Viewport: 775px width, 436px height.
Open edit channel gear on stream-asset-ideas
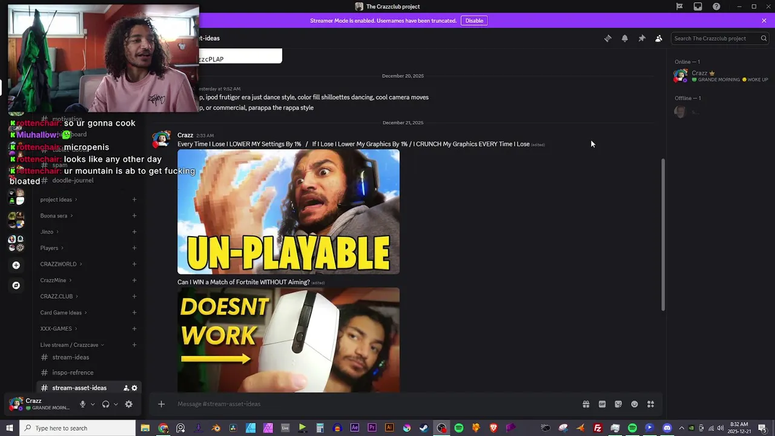pyautogui.click(x=134, y=388)
